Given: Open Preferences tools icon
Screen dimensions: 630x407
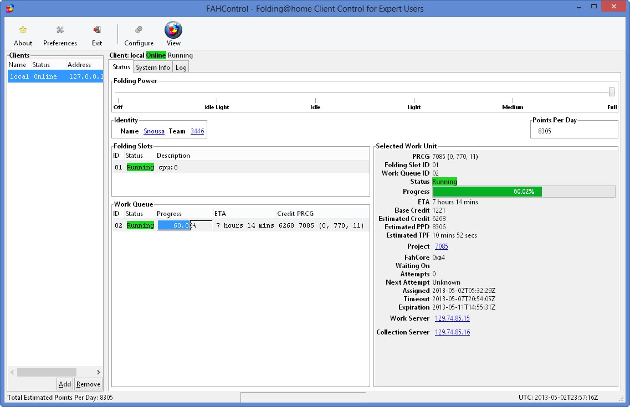Looking at the screenshot, I should [60, 30].
